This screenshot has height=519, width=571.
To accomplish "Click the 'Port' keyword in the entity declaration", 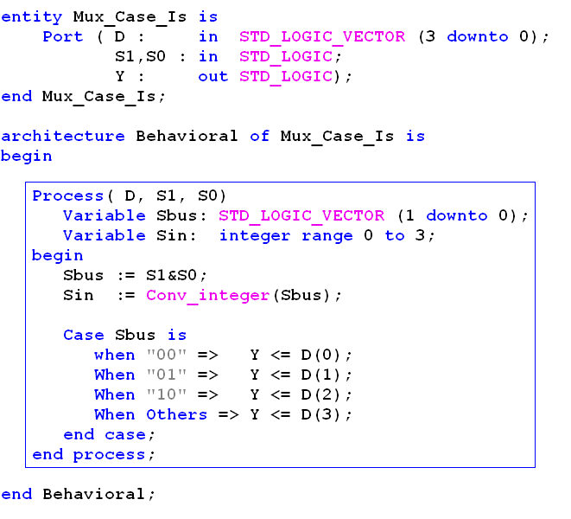I will click(x=63, y=36).
